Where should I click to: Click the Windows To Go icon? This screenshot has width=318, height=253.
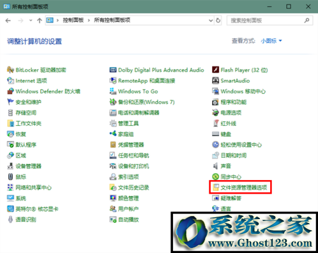113,91
